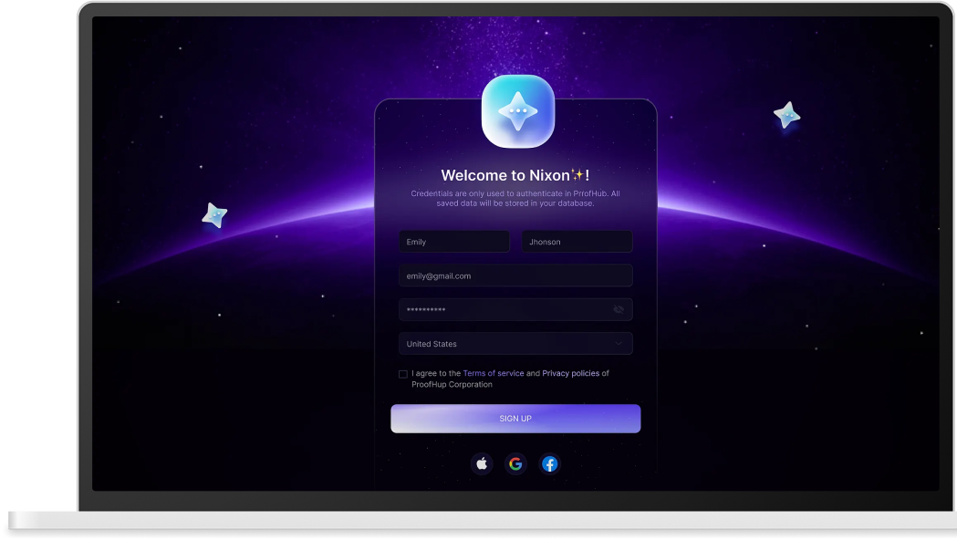Click the text starting "Credentials are only used"

pyautogui.click(x=515, y=198)
